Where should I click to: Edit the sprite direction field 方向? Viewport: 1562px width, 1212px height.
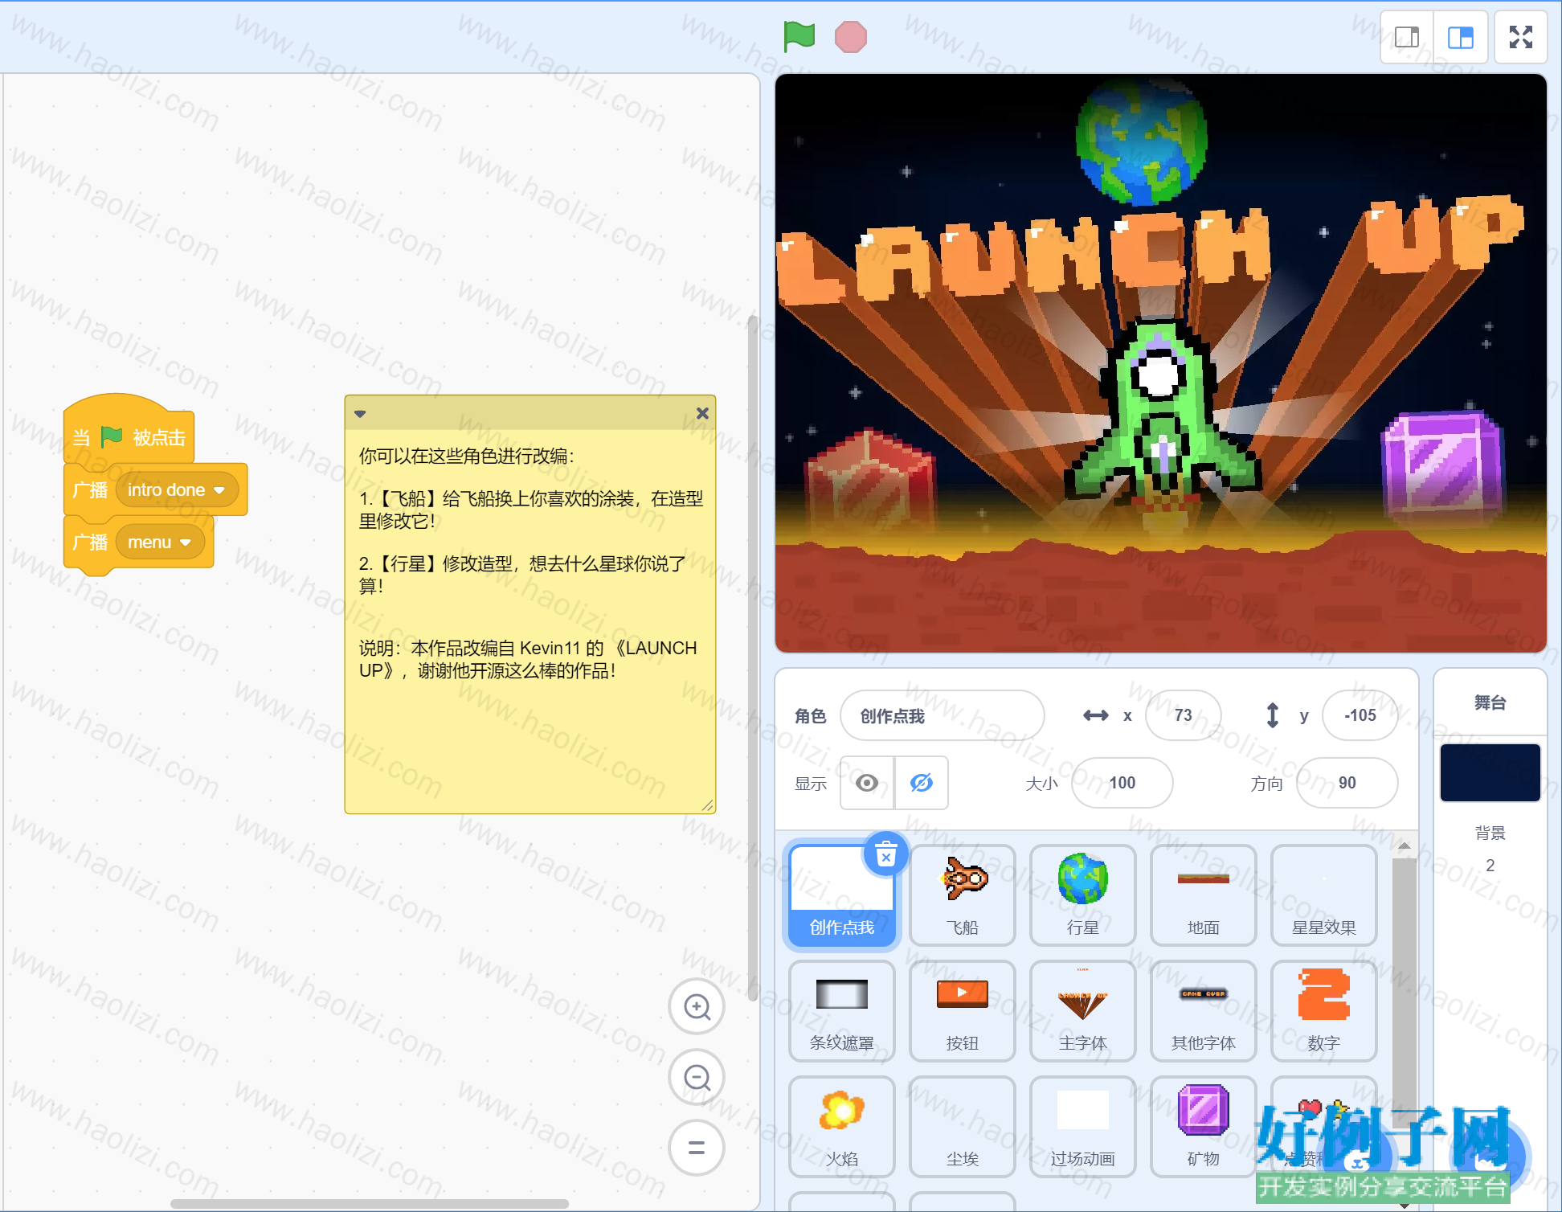pos(1347,783)
